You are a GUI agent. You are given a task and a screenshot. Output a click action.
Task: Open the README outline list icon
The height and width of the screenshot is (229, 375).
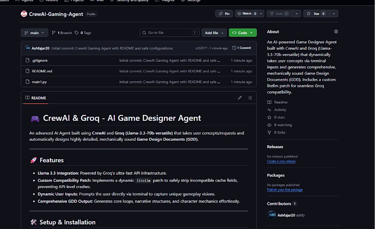click(250, 98)
